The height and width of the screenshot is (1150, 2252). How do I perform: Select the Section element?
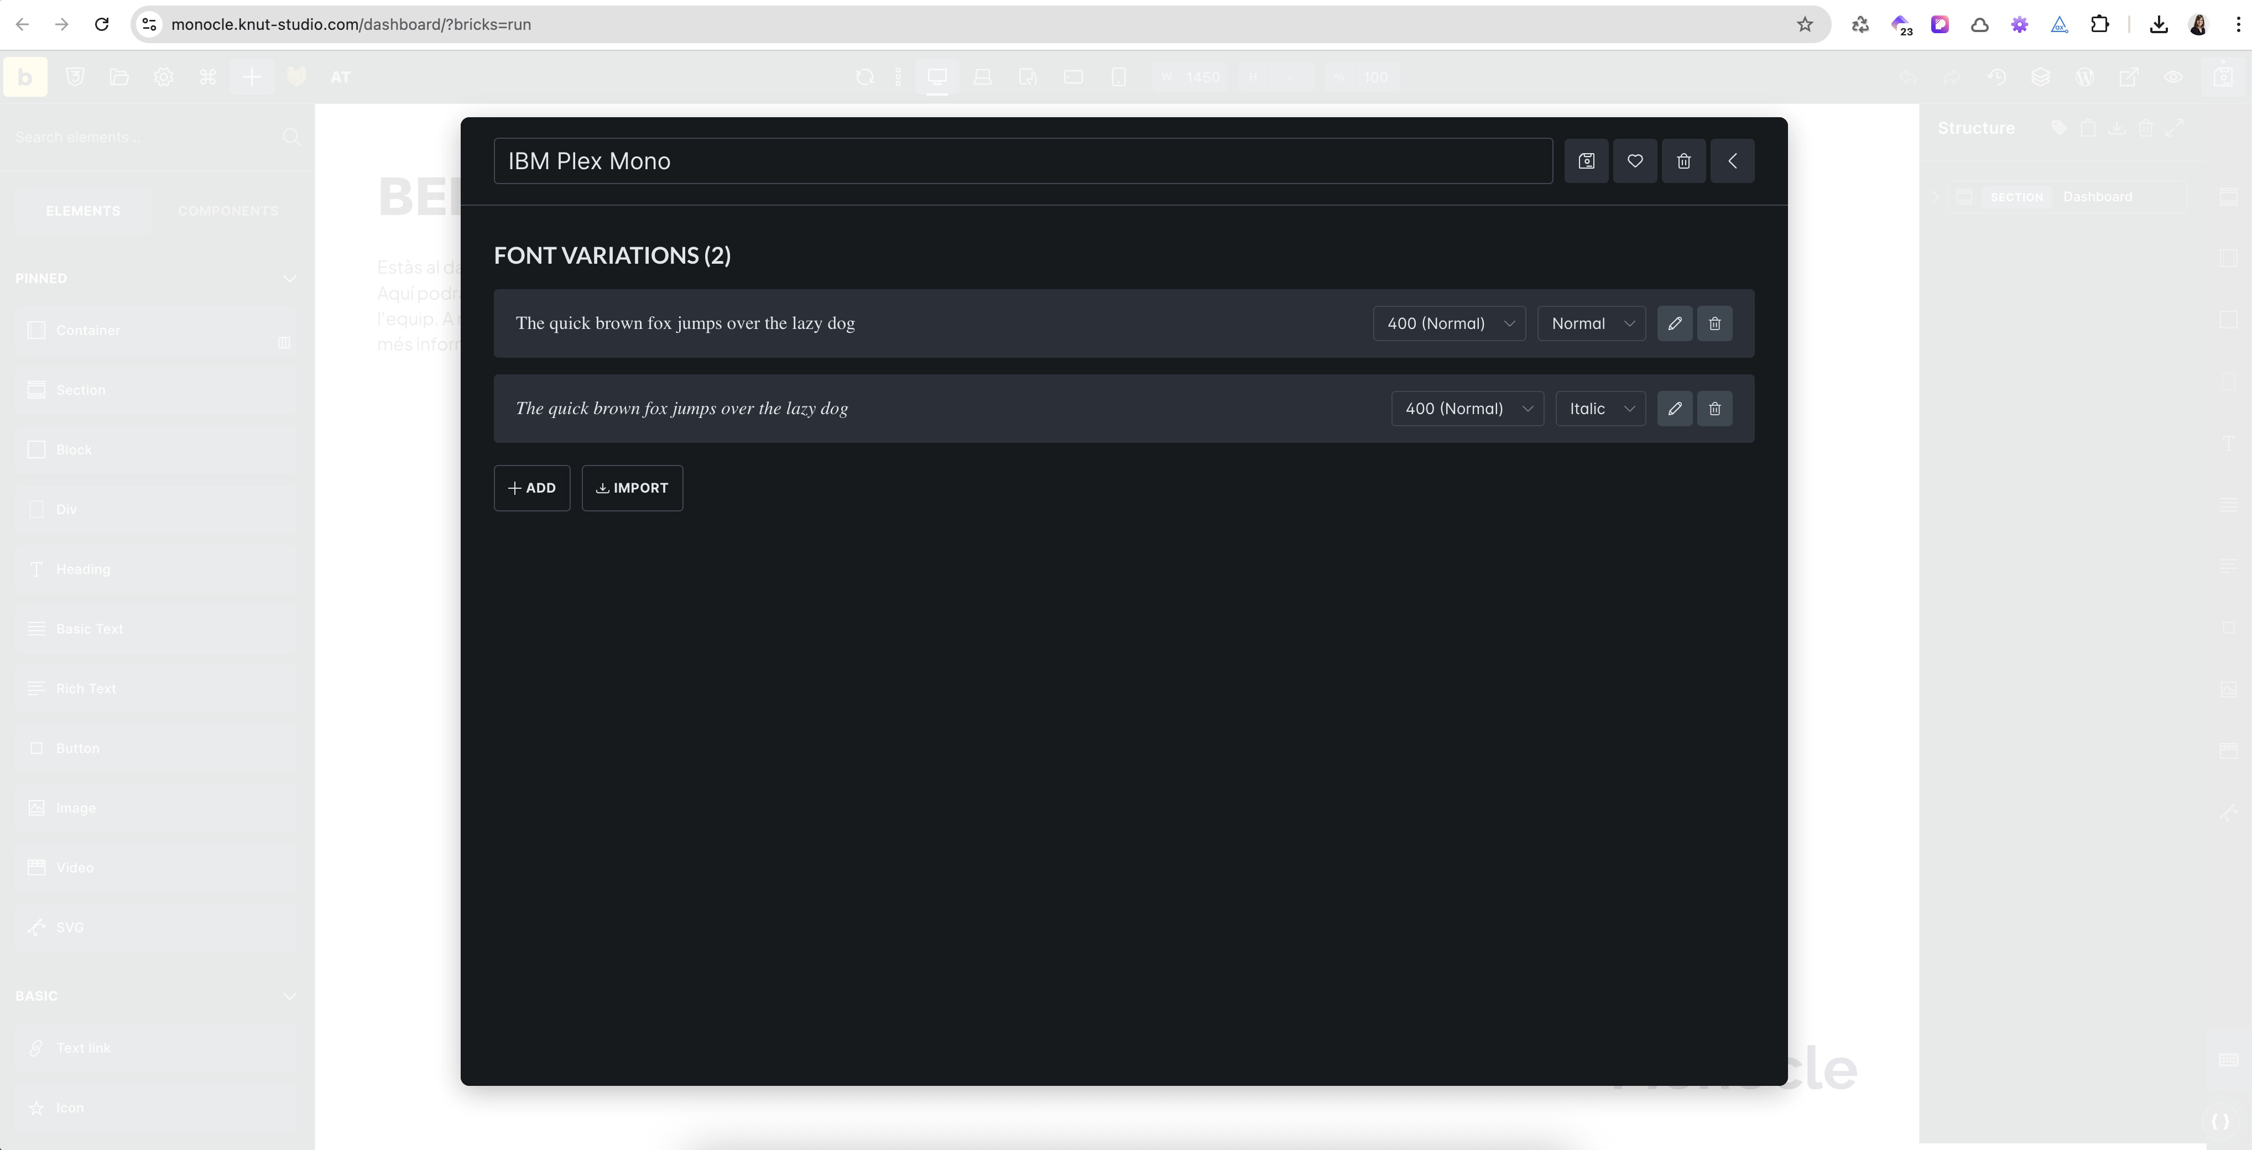155,390
